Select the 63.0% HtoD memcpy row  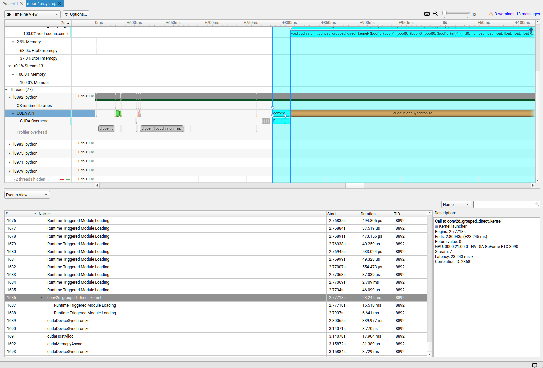(38, 51)
